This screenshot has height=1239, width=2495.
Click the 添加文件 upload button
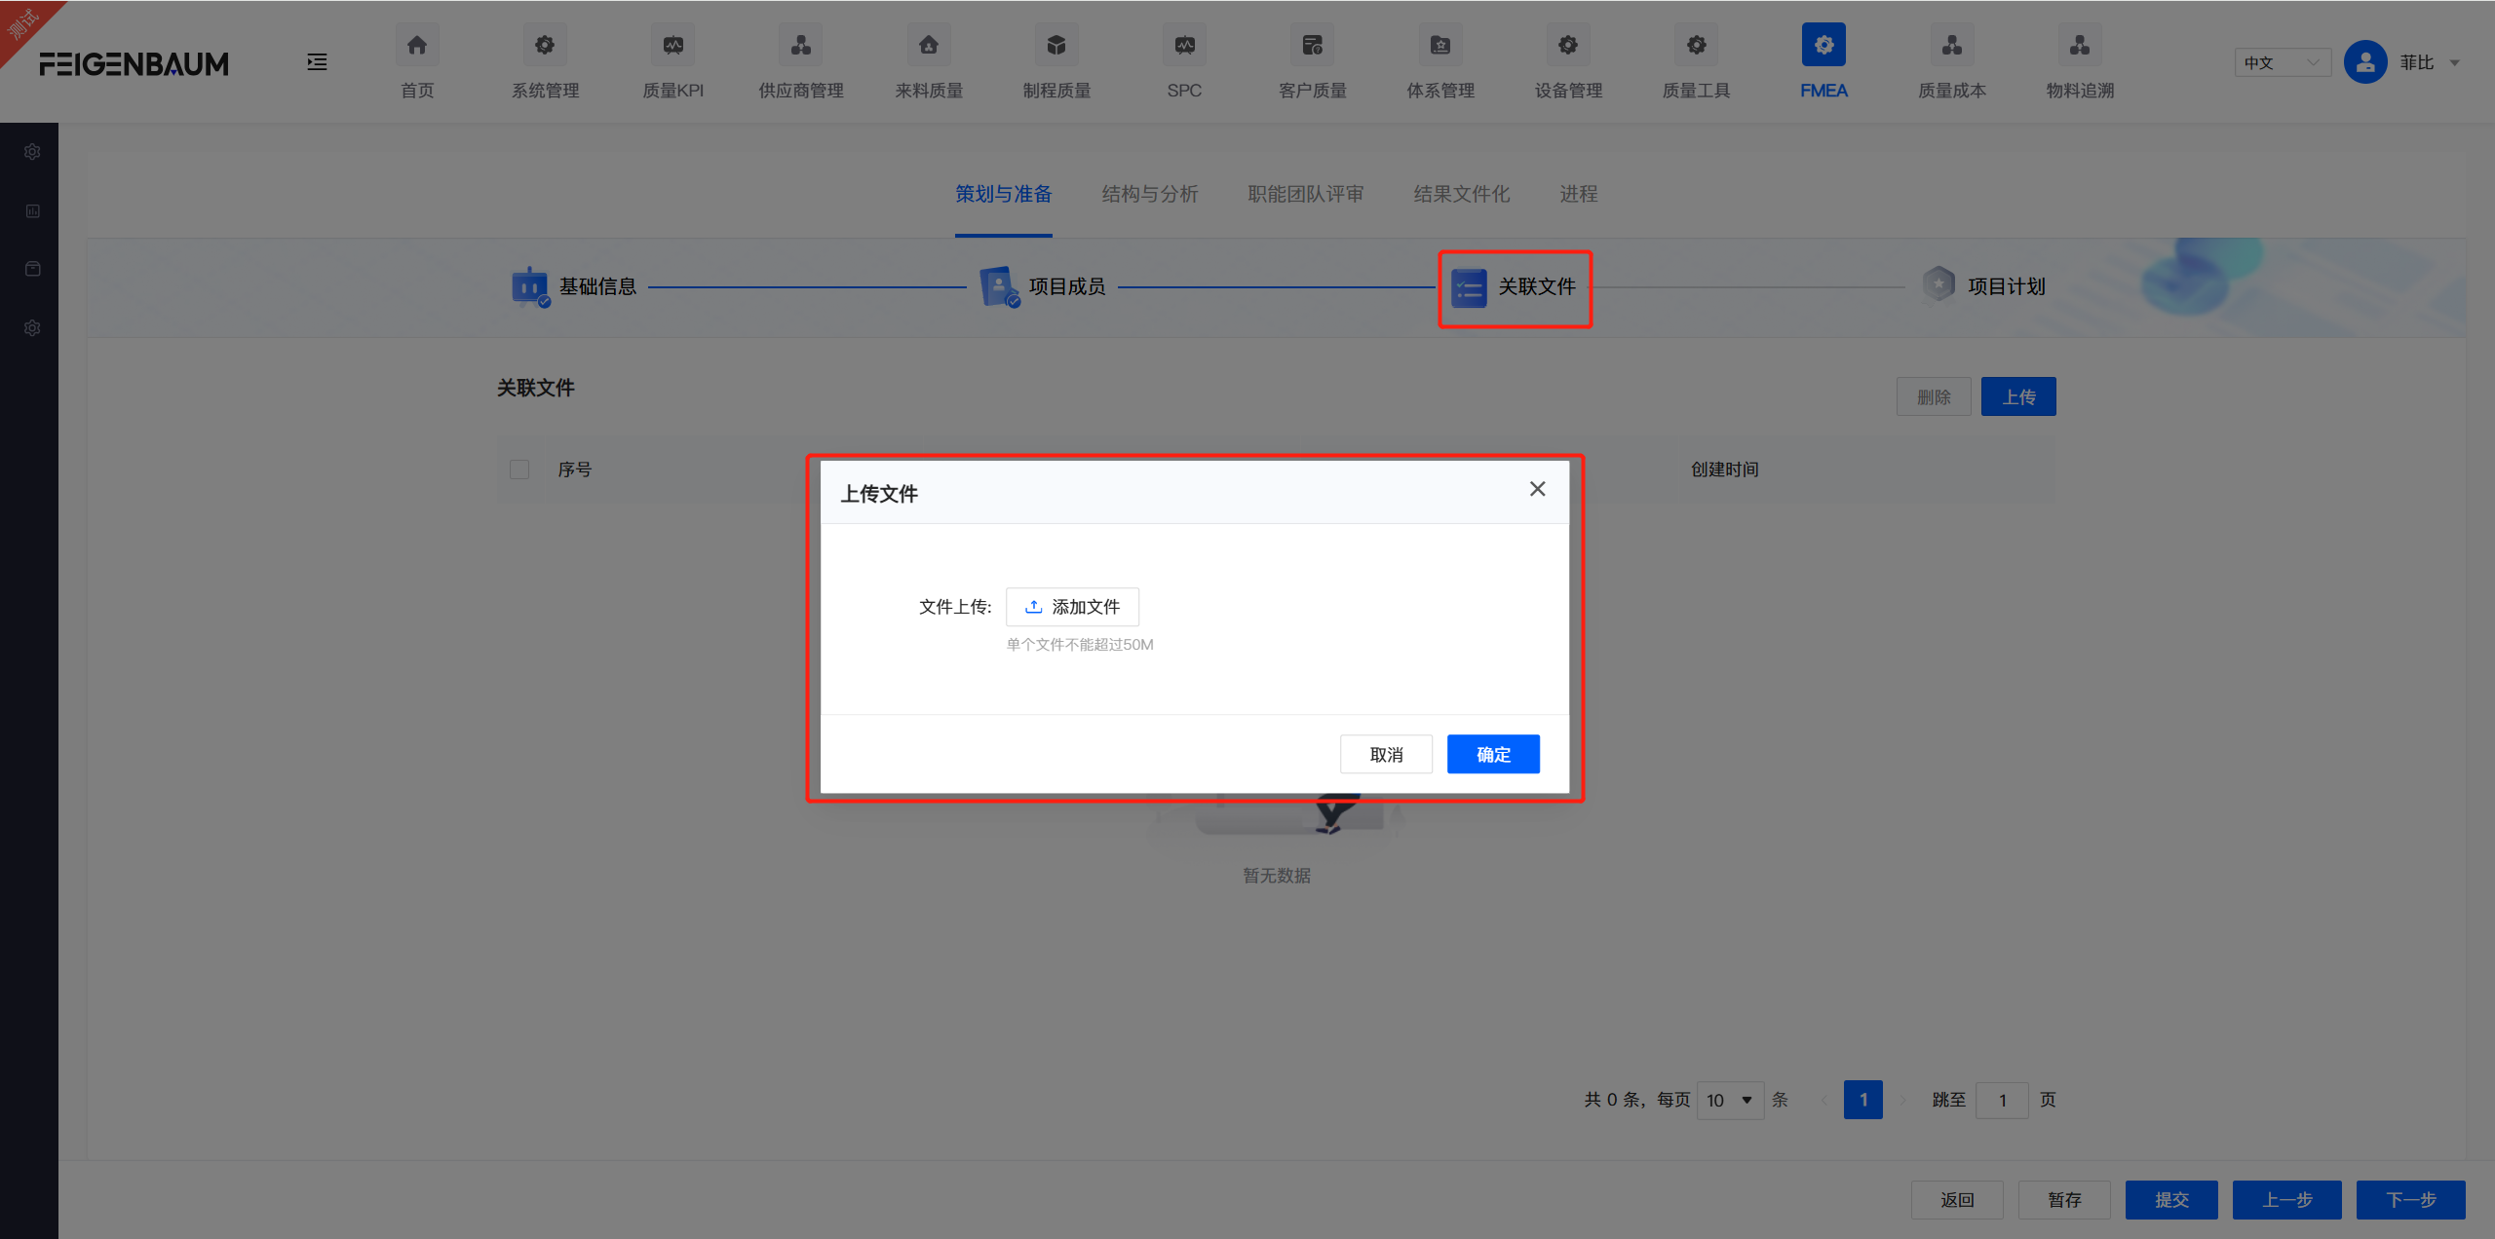point(1071,606)
